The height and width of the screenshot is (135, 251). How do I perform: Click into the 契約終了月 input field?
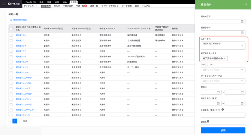(x=223, y=21)
